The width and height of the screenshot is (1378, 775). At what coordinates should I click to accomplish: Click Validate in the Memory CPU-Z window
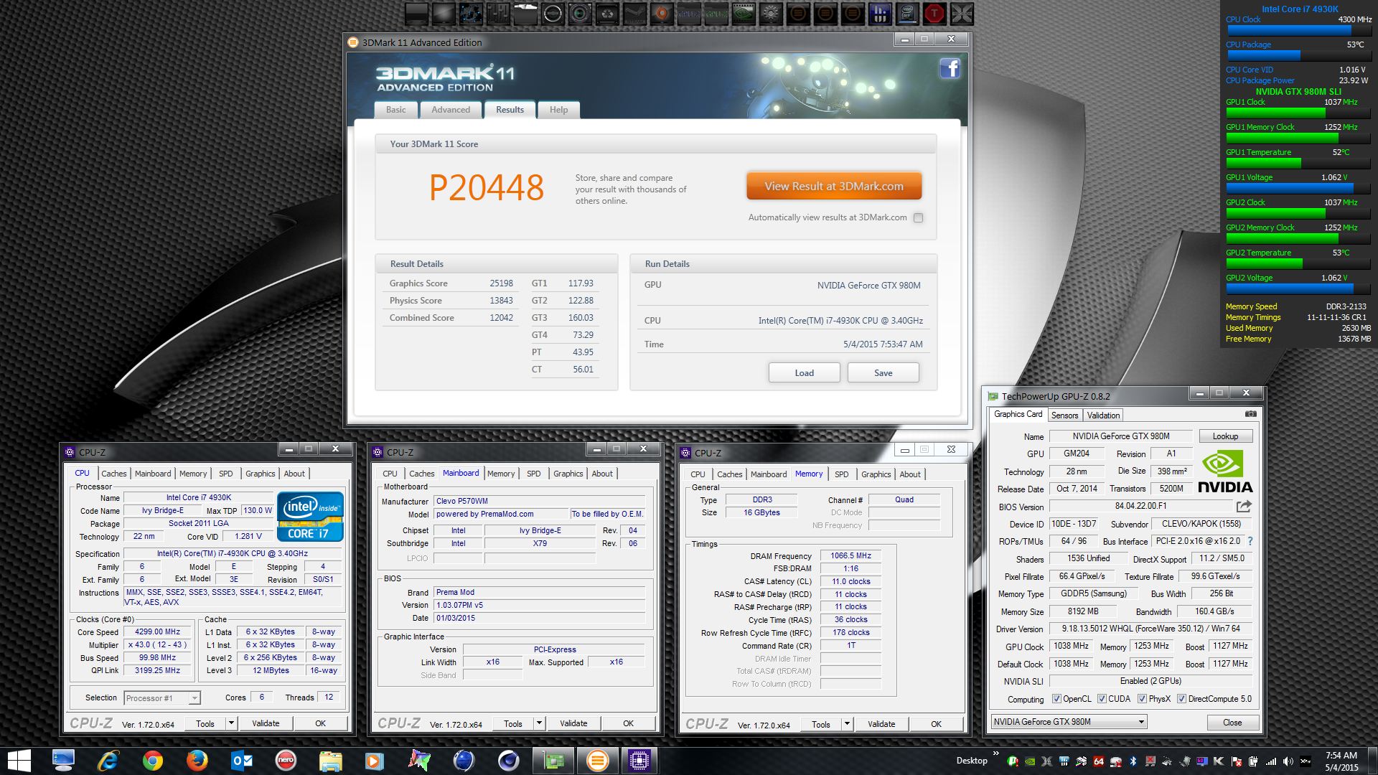881,724
